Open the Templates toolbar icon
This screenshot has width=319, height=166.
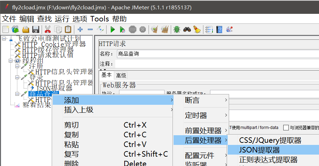click(15, 30)
